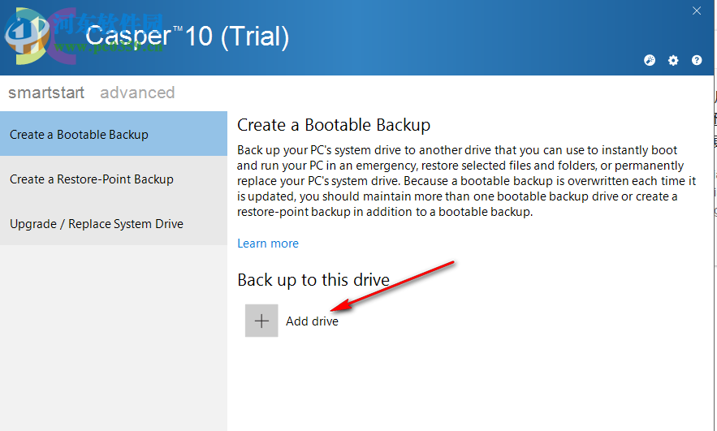The width and height of the screenshot is (717, 431).
Task: Open the Learn more link
Action: [267, 244]
